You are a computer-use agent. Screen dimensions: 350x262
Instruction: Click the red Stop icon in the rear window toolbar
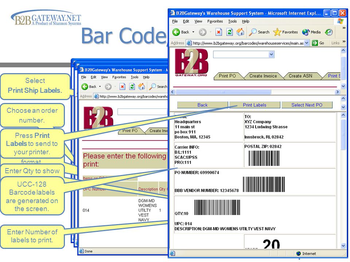[122, 87]
